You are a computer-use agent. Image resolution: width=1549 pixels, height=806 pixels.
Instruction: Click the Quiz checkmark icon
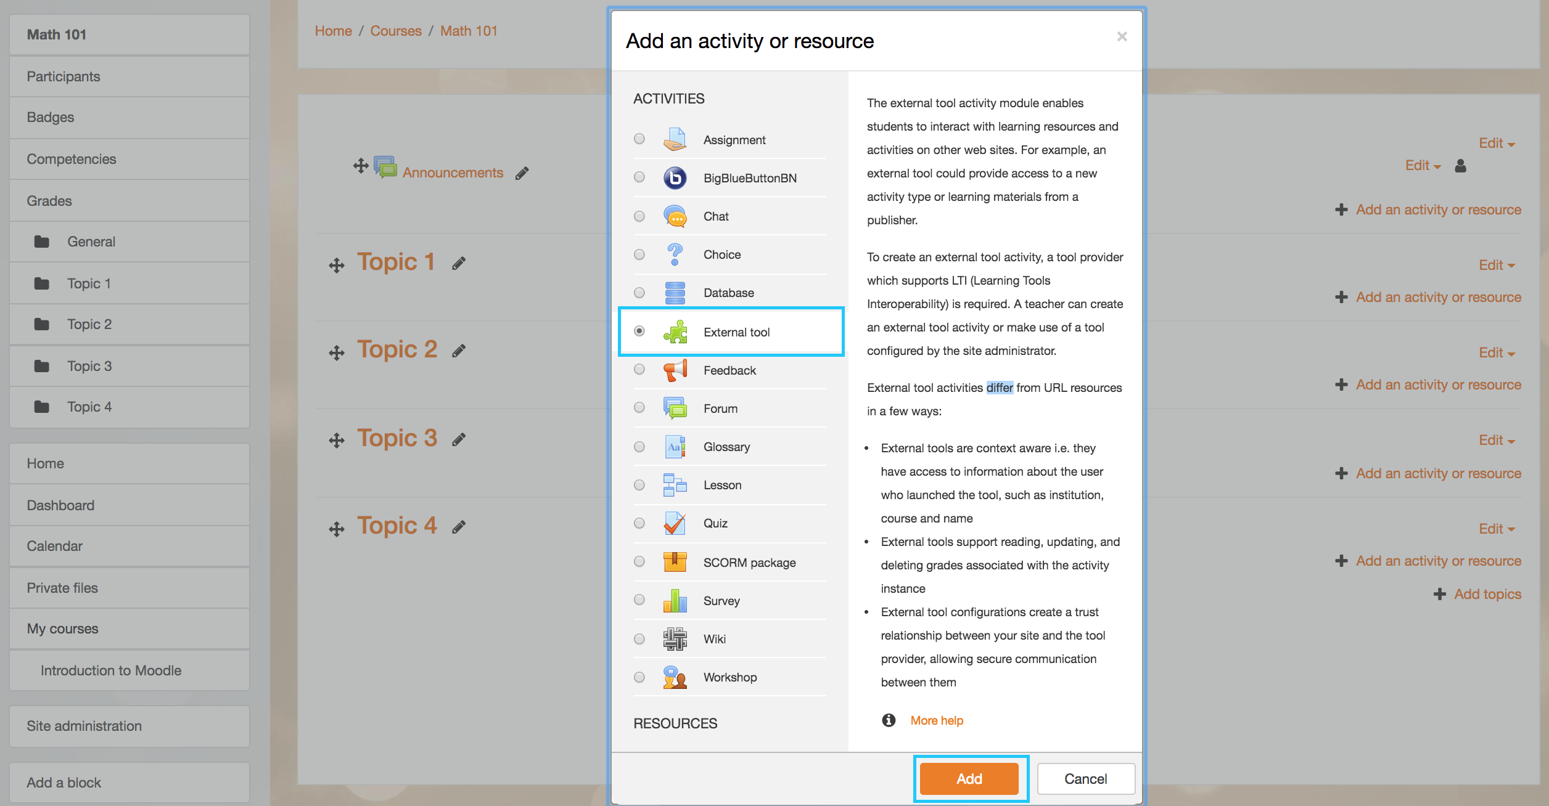(x=675, y=523)
